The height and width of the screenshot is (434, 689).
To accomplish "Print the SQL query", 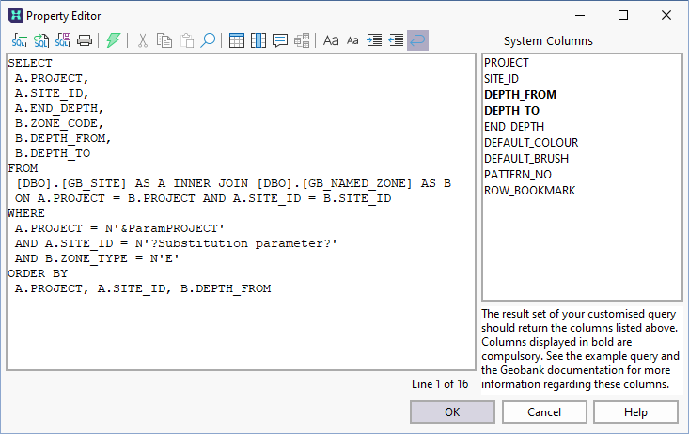I will [x=85, y=40].
